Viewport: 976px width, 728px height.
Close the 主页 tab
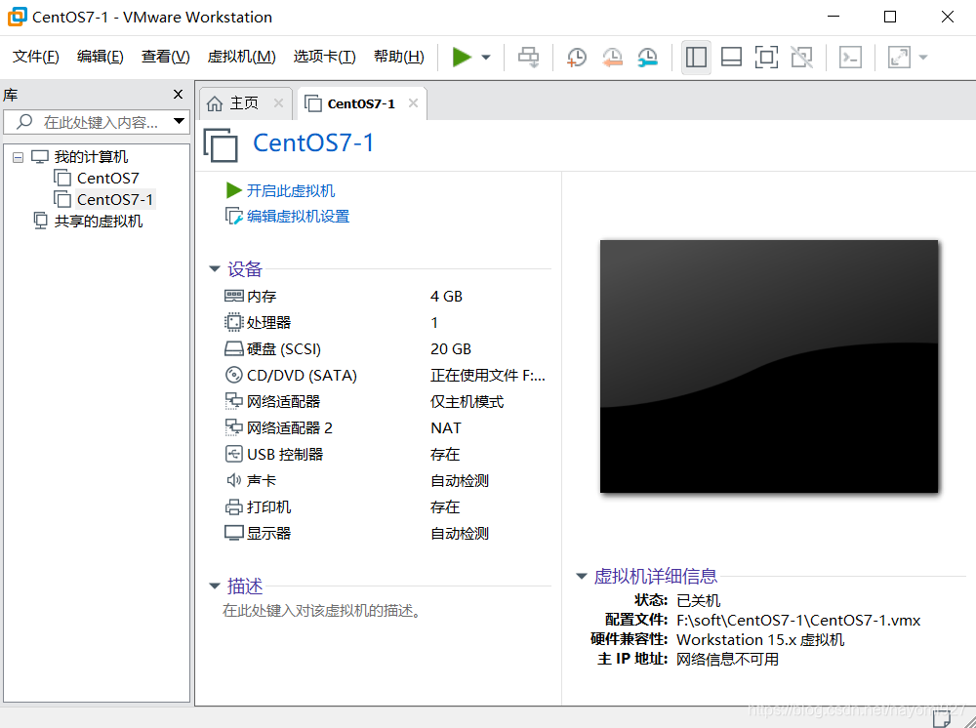point(278,103)
